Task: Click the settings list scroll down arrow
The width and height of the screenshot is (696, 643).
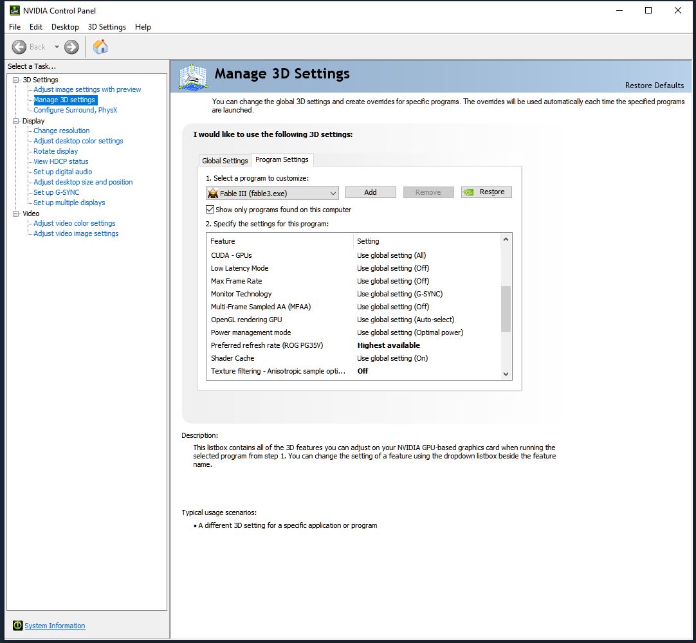Action: click(506, 374)
